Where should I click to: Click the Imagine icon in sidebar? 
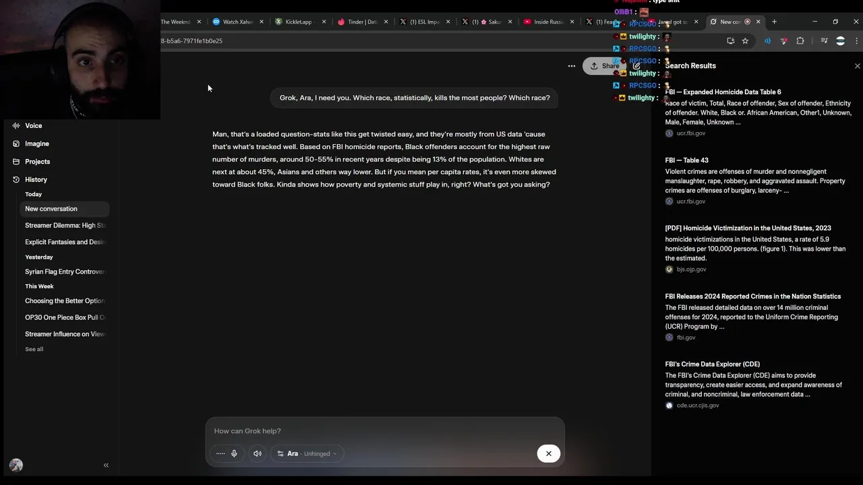click(16, 143)
